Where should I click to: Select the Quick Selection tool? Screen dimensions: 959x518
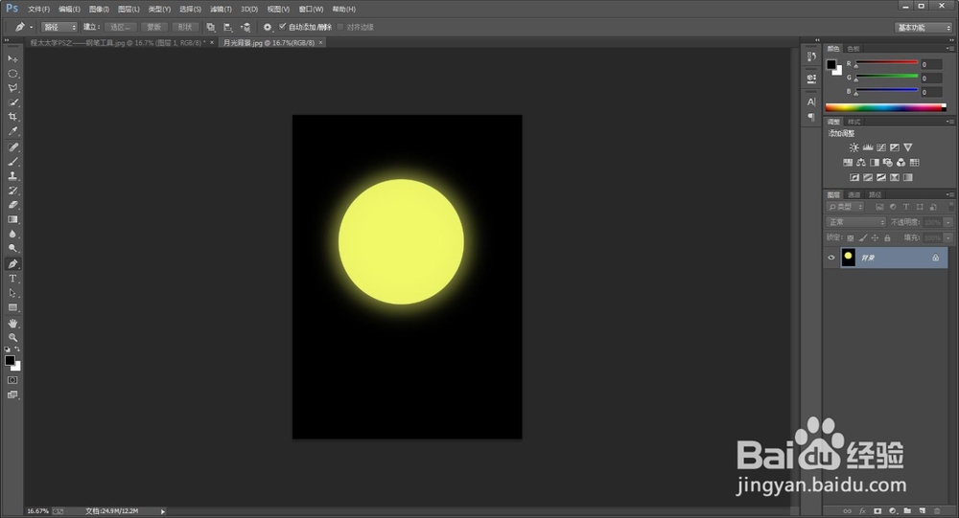point(12,102)
